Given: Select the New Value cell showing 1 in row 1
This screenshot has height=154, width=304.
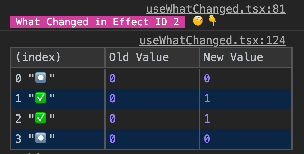Looking at the screenshot, I should (x=246, y=99).
